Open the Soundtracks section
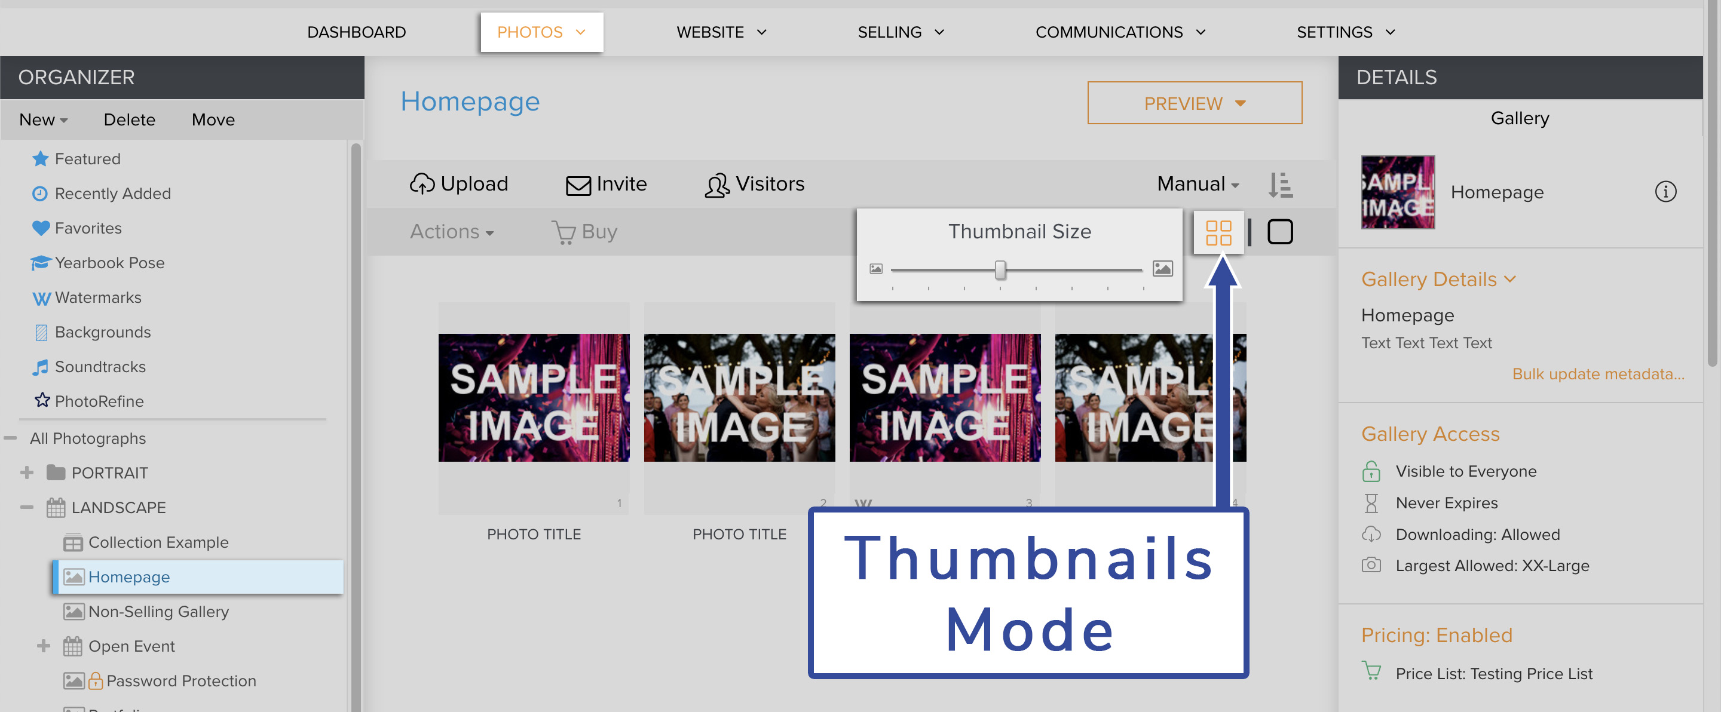 (100, 367)
